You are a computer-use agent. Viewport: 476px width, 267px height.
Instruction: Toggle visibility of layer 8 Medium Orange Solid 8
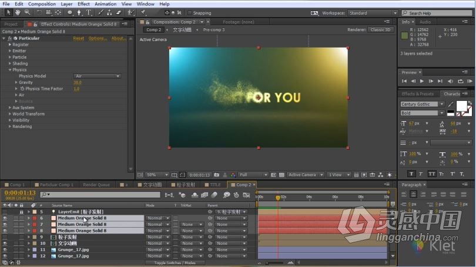tap(5, 231)
